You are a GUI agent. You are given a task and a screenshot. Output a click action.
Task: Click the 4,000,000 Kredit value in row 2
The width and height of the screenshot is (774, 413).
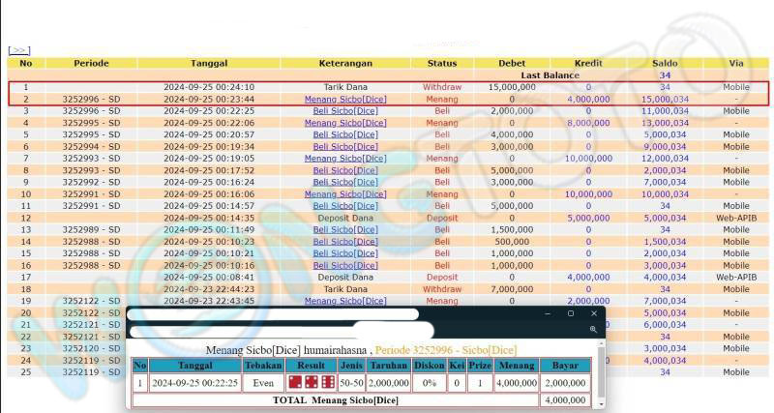587,99
